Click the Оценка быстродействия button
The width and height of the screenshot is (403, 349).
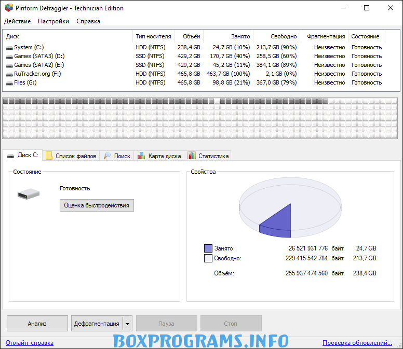[97, 205]
